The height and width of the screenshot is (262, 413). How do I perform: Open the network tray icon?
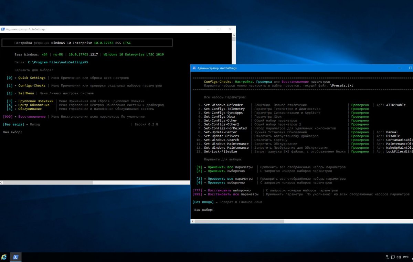click(x=393, y=257)
